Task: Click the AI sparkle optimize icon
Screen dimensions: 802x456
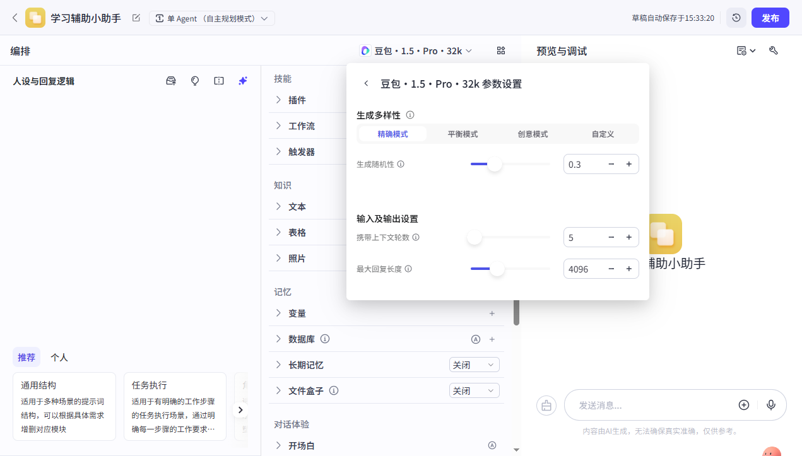Action: [x=242, y=81]
